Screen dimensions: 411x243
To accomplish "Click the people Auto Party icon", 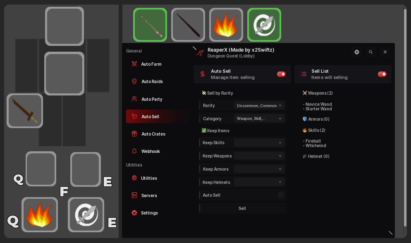I will pyautogui.click(x=134, y=99).
